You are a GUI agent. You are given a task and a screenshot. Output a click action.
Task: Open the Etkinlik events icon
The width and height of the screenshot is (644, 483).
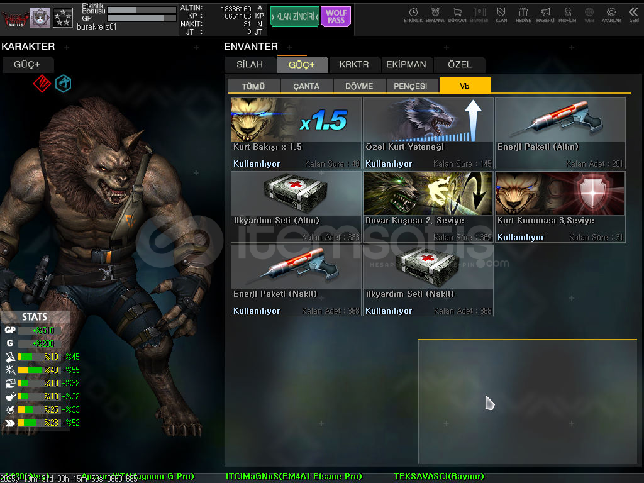click(x=413, y=15)
